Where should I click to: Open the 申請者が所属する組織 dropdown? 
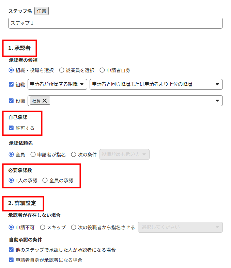point(57,84)
